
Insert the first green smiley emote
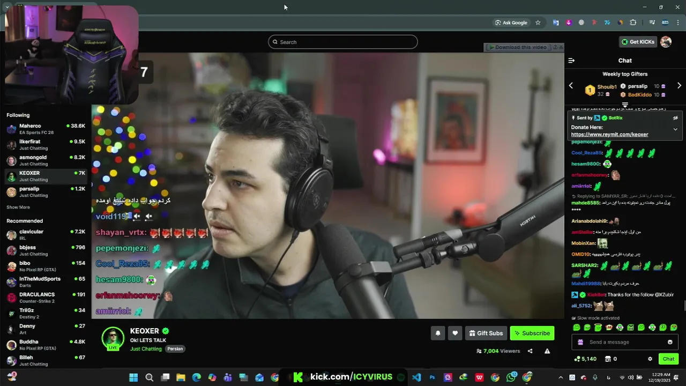pyautogui.click(x=577, y=328)
